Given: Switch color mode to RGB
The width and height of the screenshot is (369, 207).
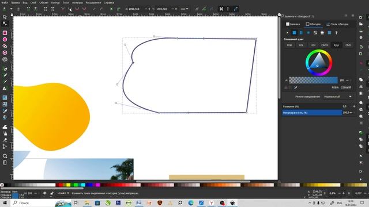Looking at the screenshot, I should point(289,45).
